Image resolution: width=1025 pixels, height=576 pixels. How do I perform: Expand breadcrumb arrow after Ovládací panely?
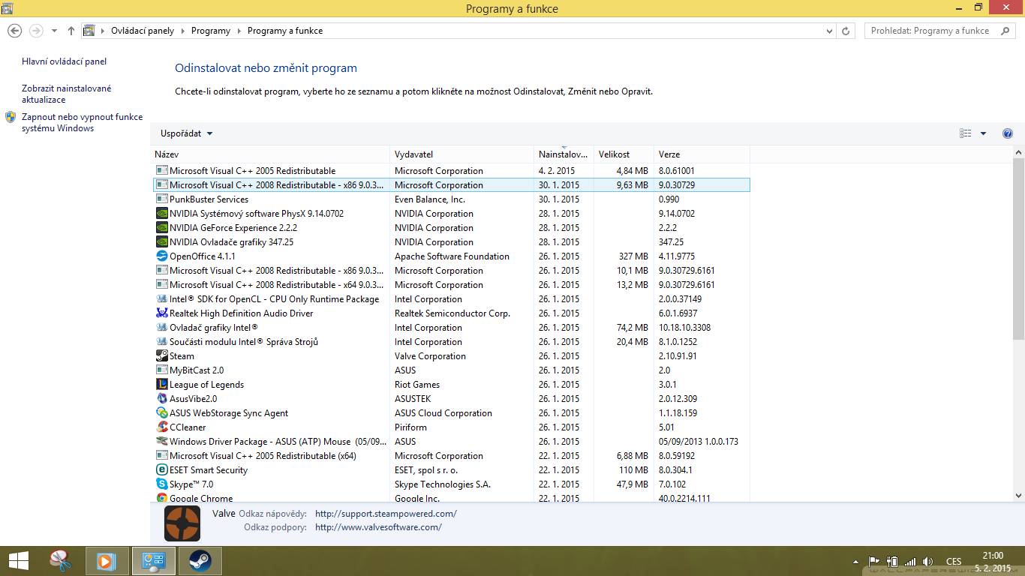(182, 31)
